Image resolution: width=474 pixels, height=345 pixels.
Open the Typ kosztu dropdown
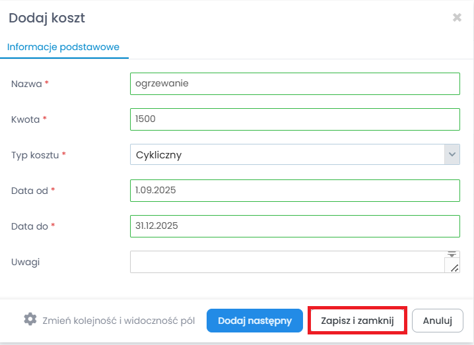[x=288, y=155]
